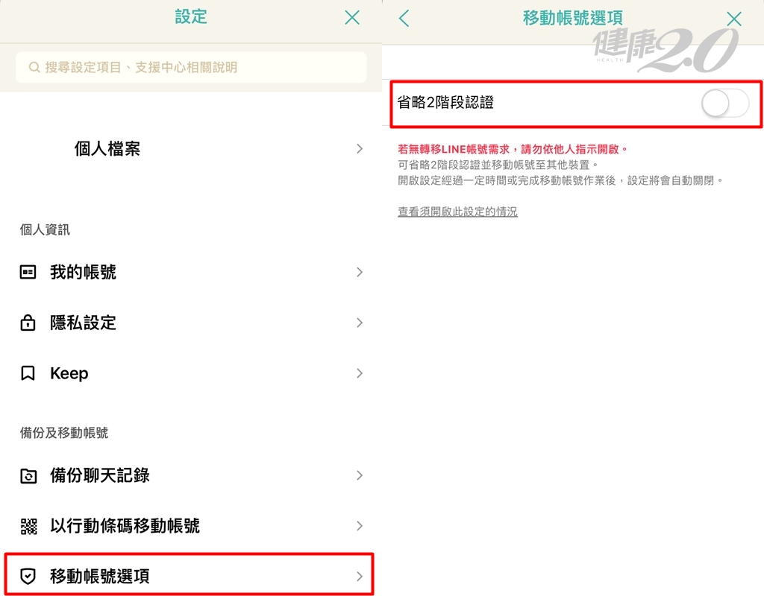This screenshot has height=596, width=764.
Task: Click the QR code icon for 以行動條碼移動帳號
Action: tap(28, 527)
